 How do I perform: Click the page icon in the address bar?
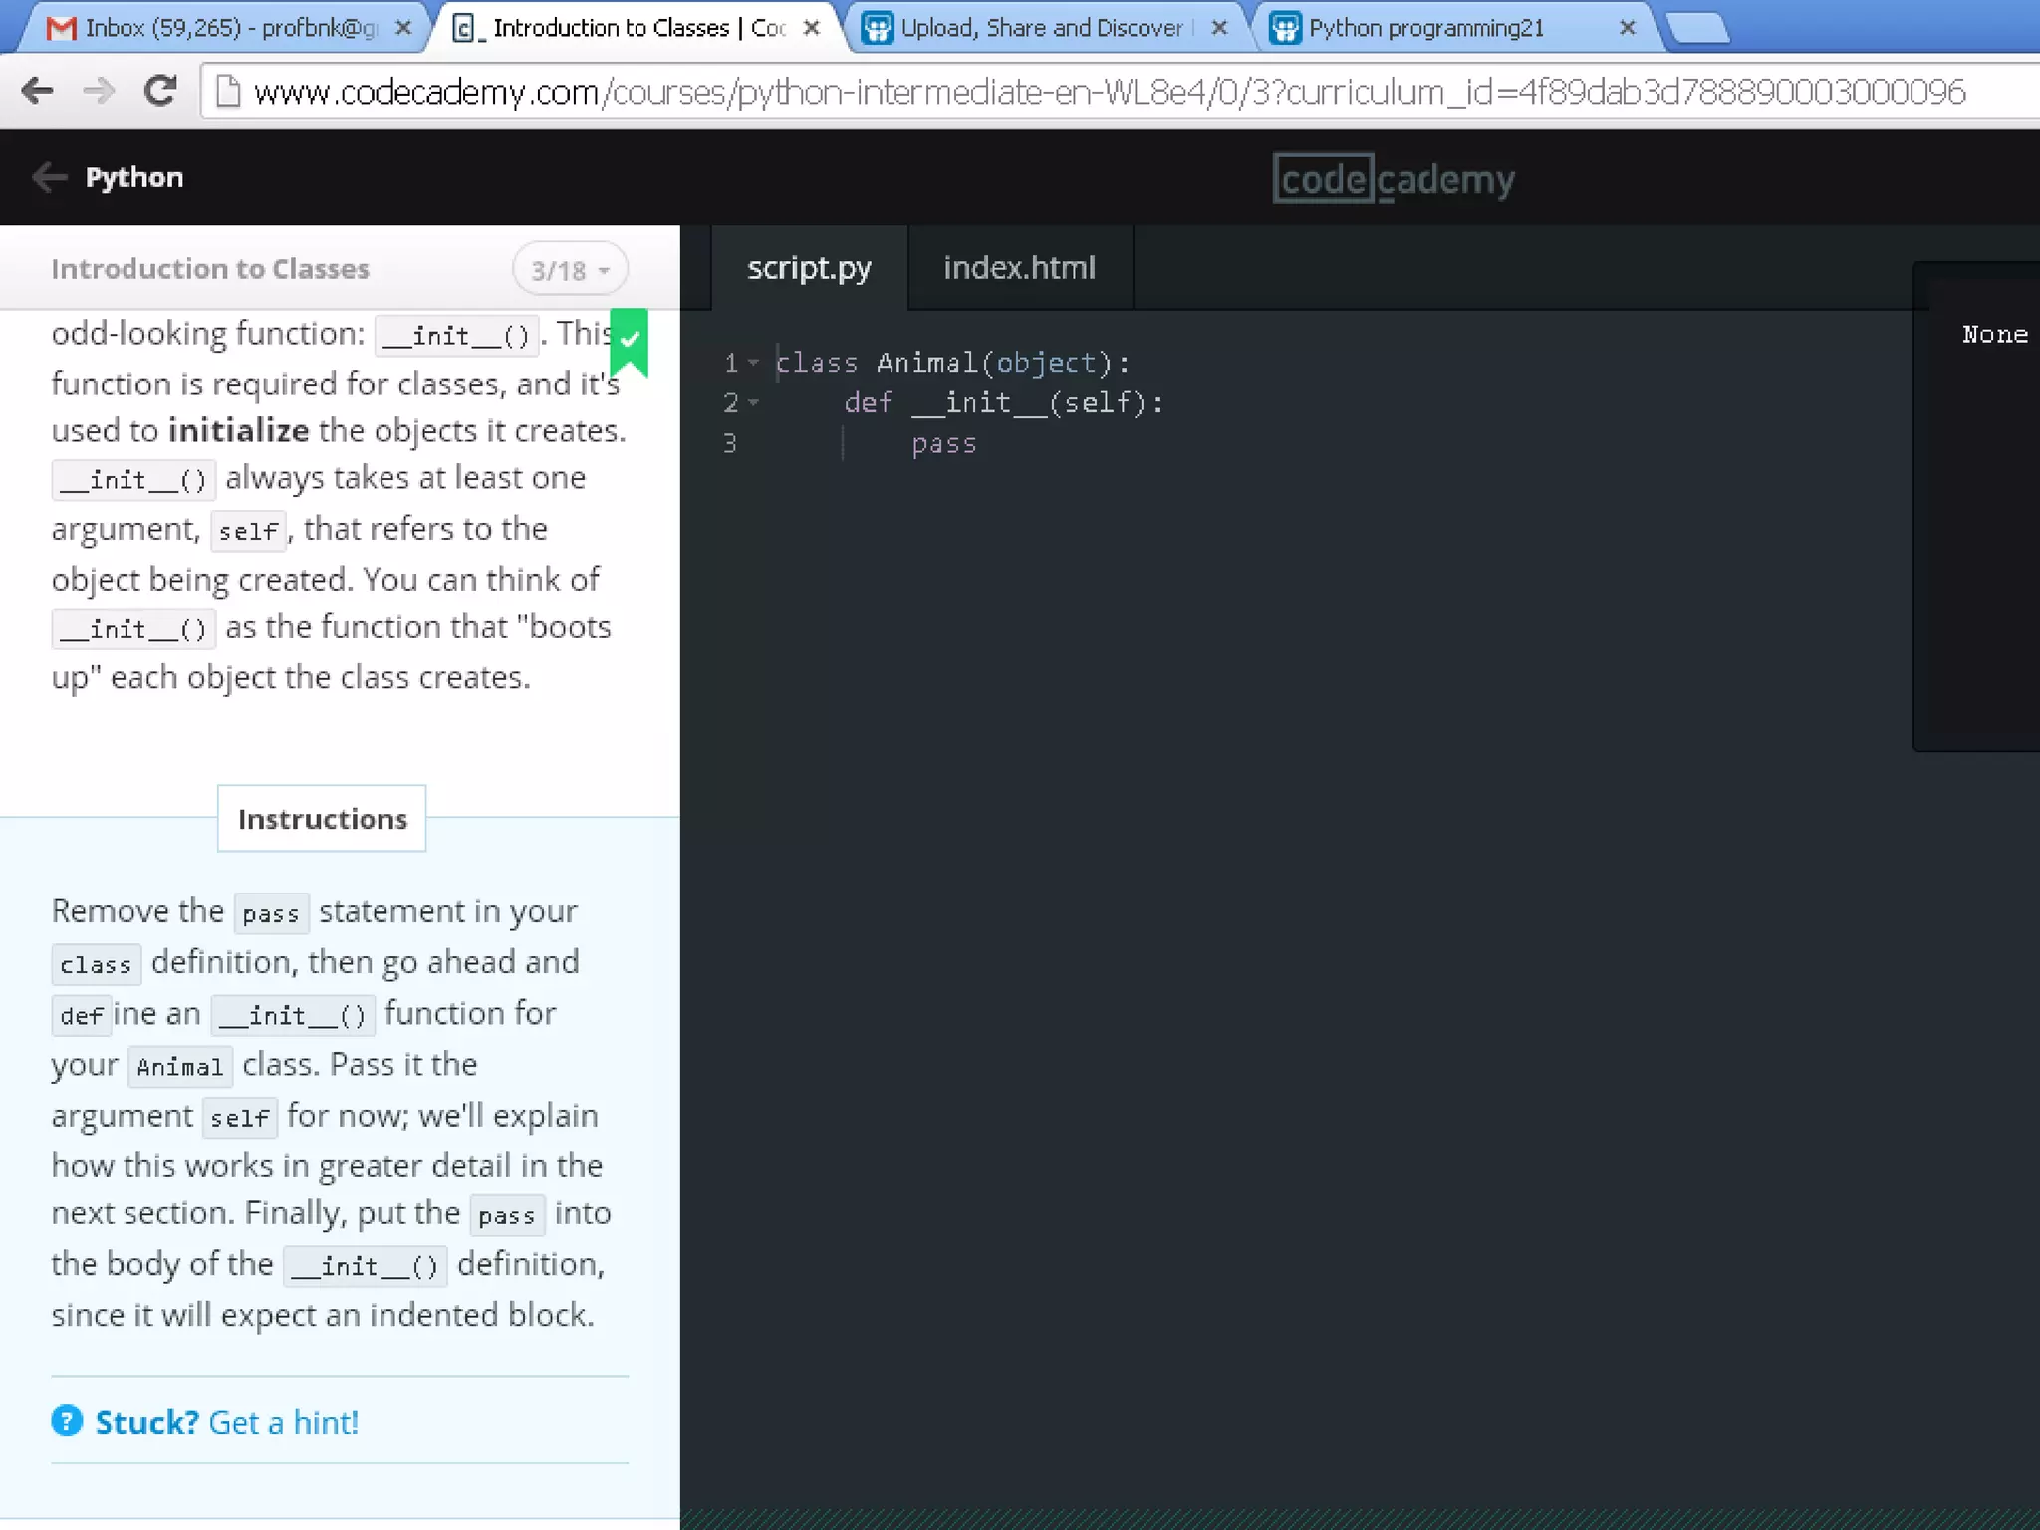(x=228, y=92)
